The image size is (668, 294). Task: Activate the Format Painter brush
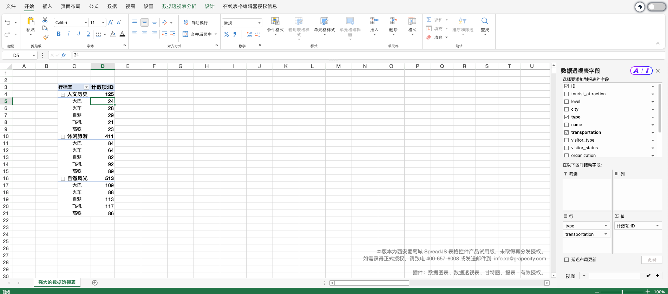[x=45, y=37]
